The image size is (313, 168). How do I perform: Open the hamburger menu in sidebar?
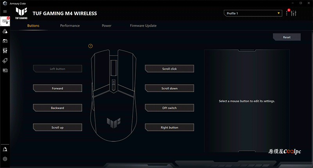pyautogui.click(x=5, y=12)
